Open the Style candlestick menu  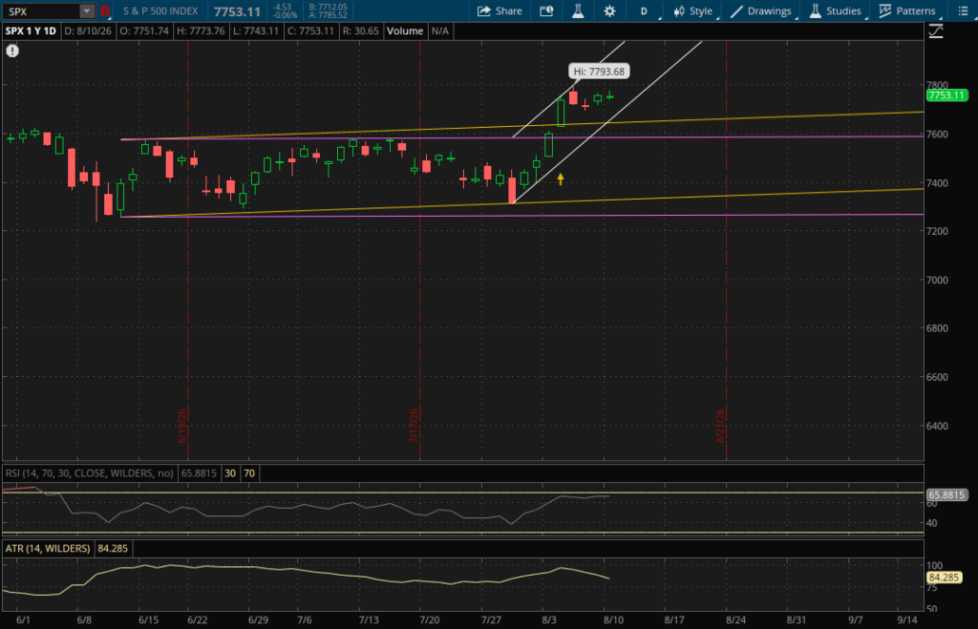(x=693, y=10)
